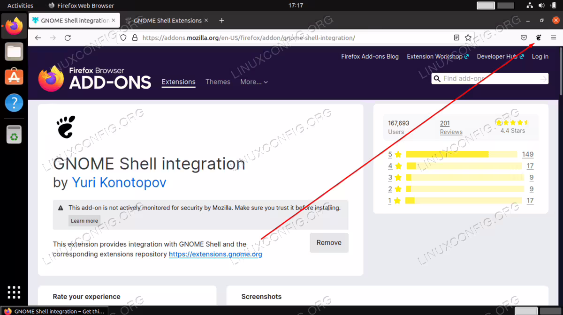
Task: Click the Learn more button
Action: [x=84, y=221]
